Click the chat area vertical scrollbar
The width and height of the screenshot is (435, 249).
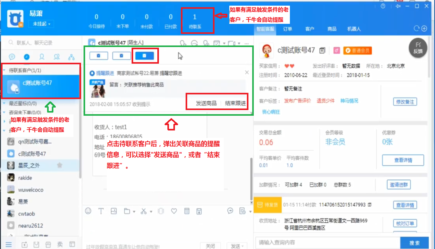click(x=251, y=179)
